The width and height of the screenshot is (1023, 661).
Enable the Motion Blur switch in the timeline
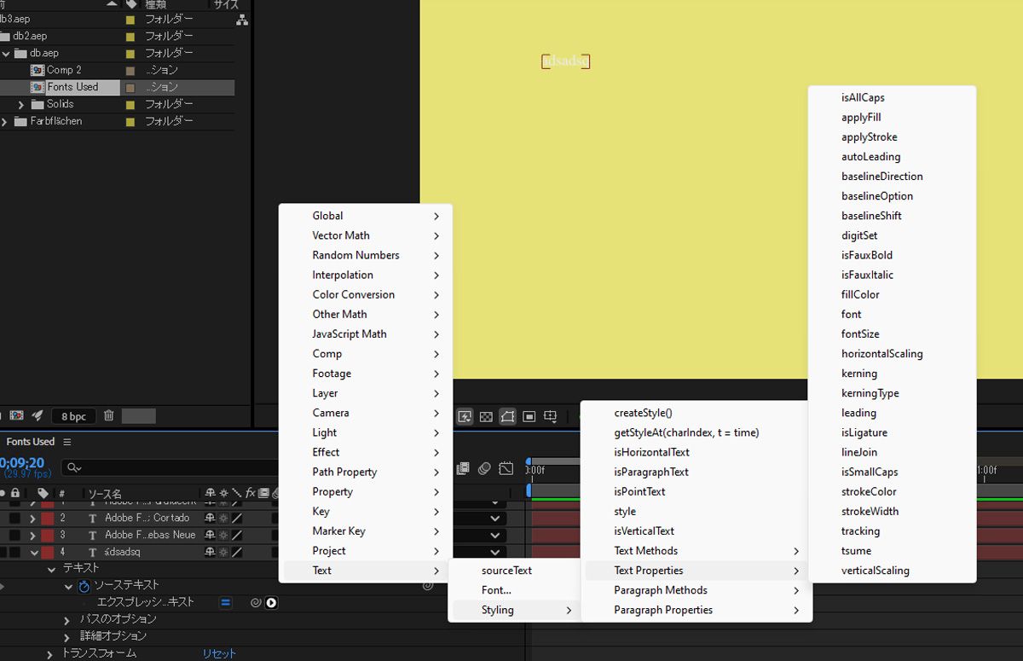[484, 468]
